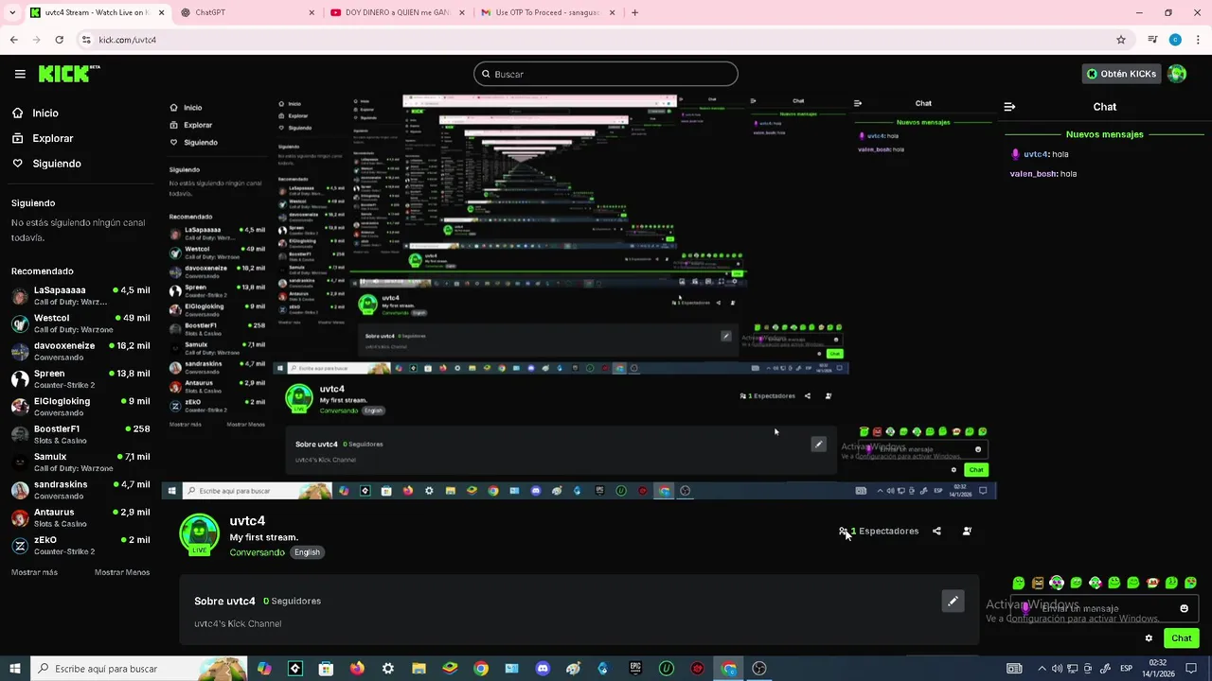Screen dimensions: 1212x681
Task: Click the Enviar un mensaje input
Action: [x=1103, y=608]
